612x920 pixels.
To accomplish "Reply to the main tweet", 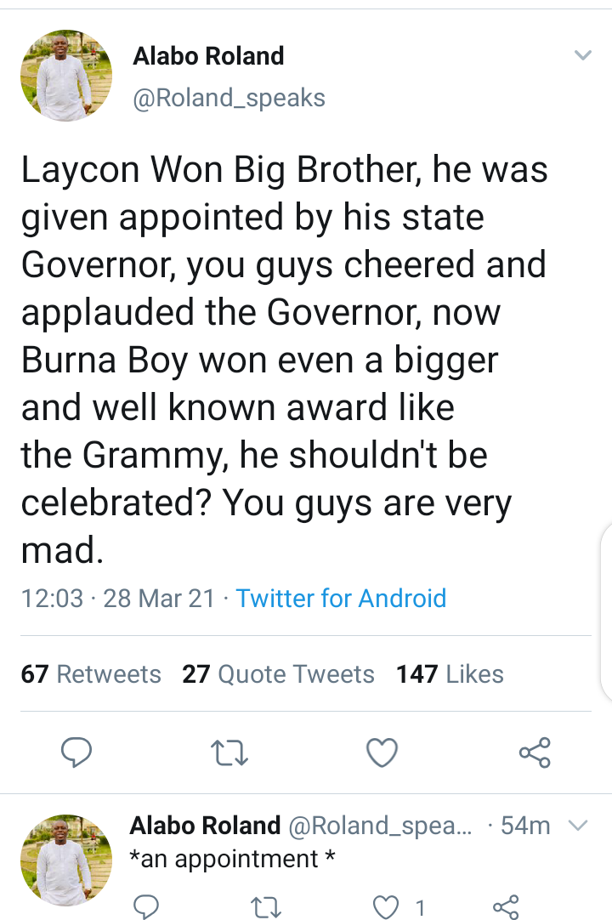I will pyautogui.click(x=77, y=752).
